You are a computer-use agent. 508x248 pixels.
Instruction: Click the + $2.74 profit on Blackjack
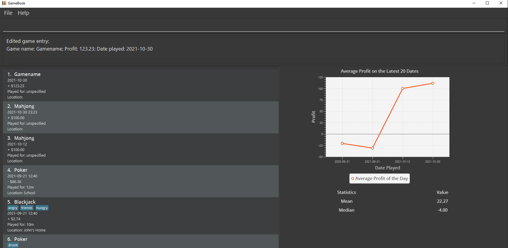(14, 219)
